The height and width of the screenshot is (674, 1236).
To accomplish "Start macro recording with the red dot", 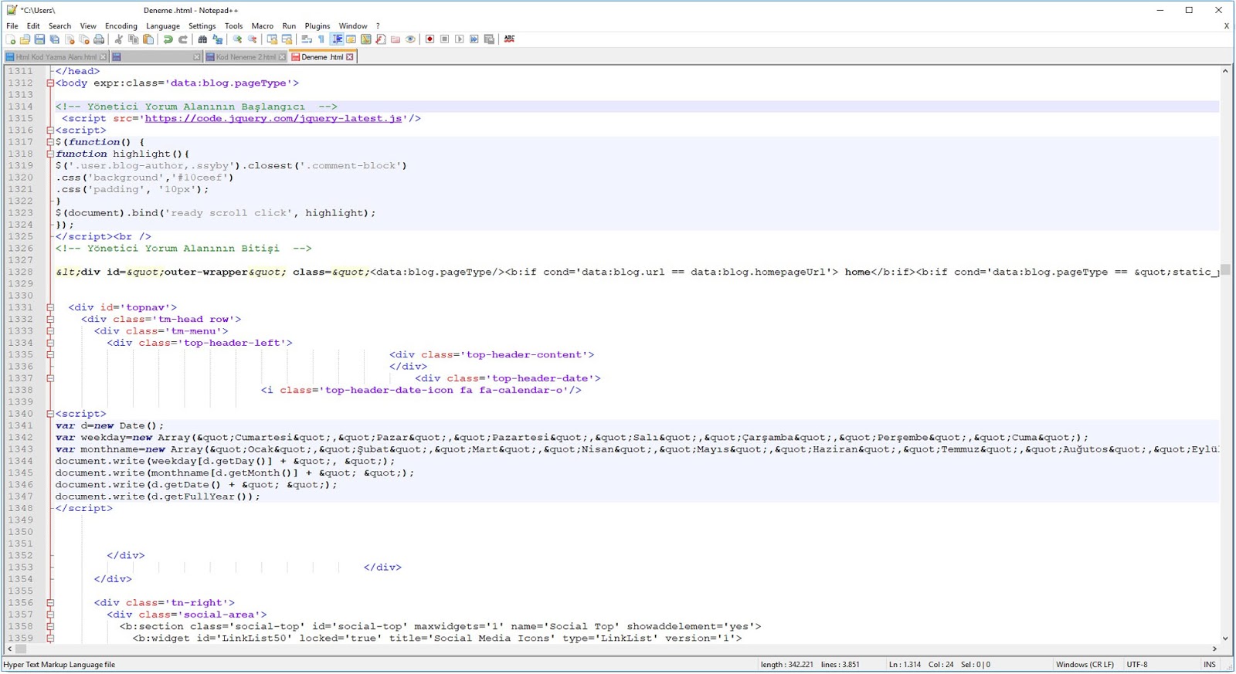I will click(430, 39).
